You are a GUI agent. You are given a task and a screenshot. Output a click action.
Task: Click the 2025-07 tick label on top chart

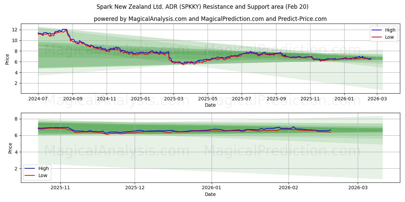click(x=242, y=99)
